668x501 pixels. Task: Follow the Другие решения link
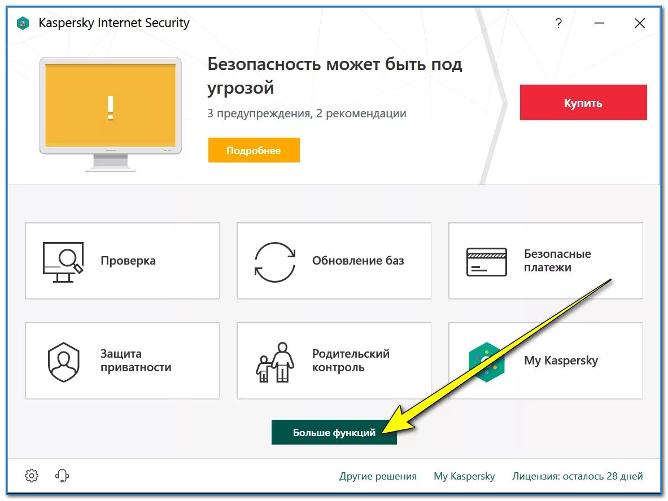(378, 476)
